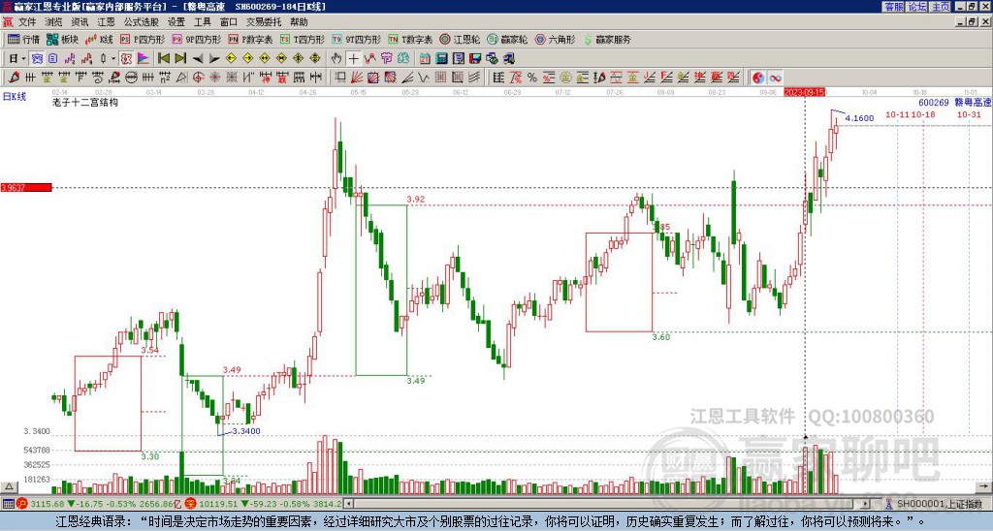
Task: Open the 赢家服务 button
Action: pyautogui.click(x=607, y=39)
